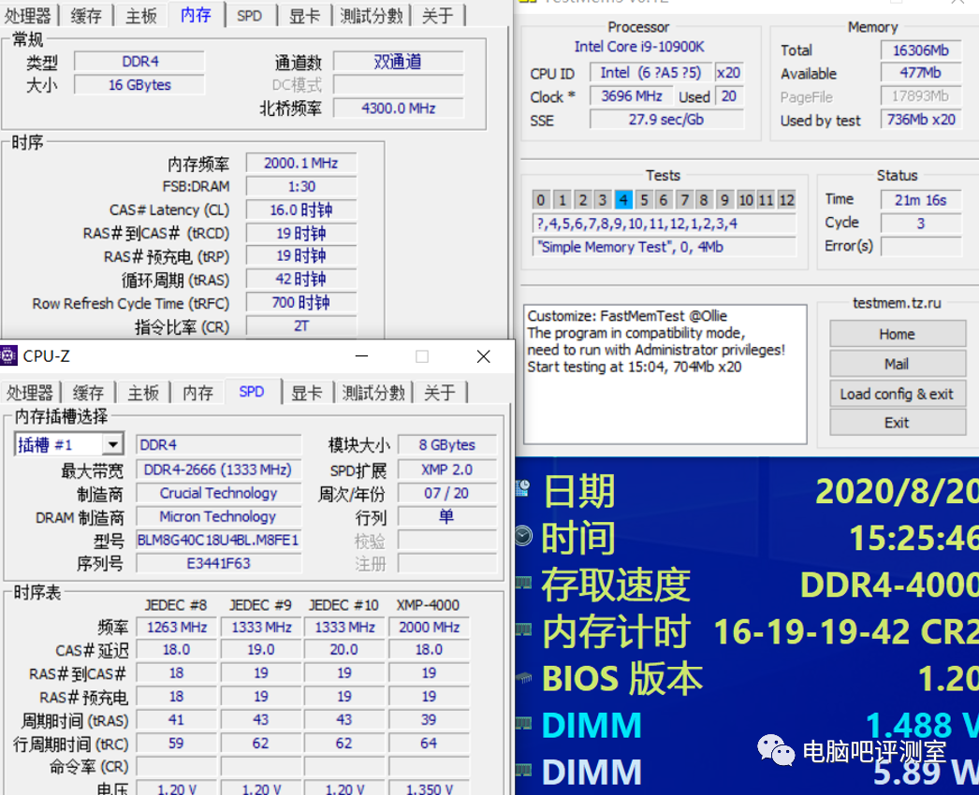
Task: Switch to the 测试分数 tab in CPU-Z
Action: (373, 392)
